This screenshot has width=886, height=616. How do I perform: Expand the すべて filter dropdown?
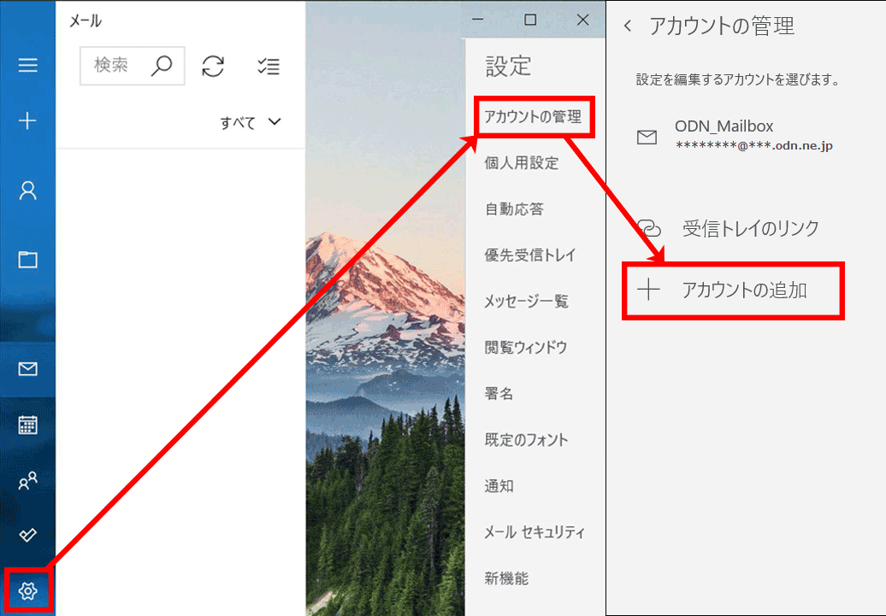pos(251,122)
